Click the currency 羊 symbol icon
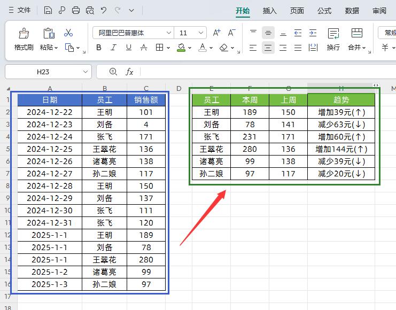396x310 pixels. 385,48
